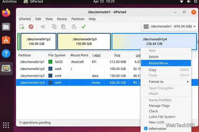199x132 pixels.
Task: Choose Check in context menu
Action: click(x=166, y=111)
